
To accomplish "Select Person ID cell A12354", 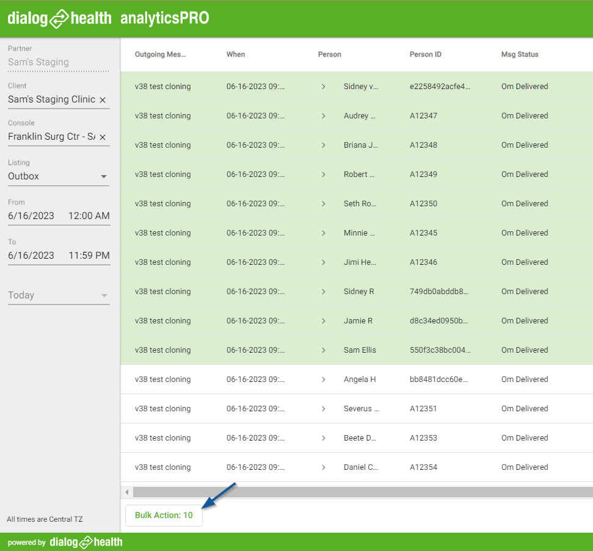I will [x=423, y=467].
